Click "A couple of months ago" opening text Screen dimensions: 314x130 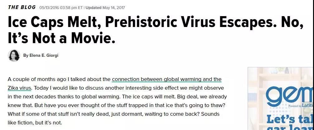pyautogui.click(x=37, y=79)
